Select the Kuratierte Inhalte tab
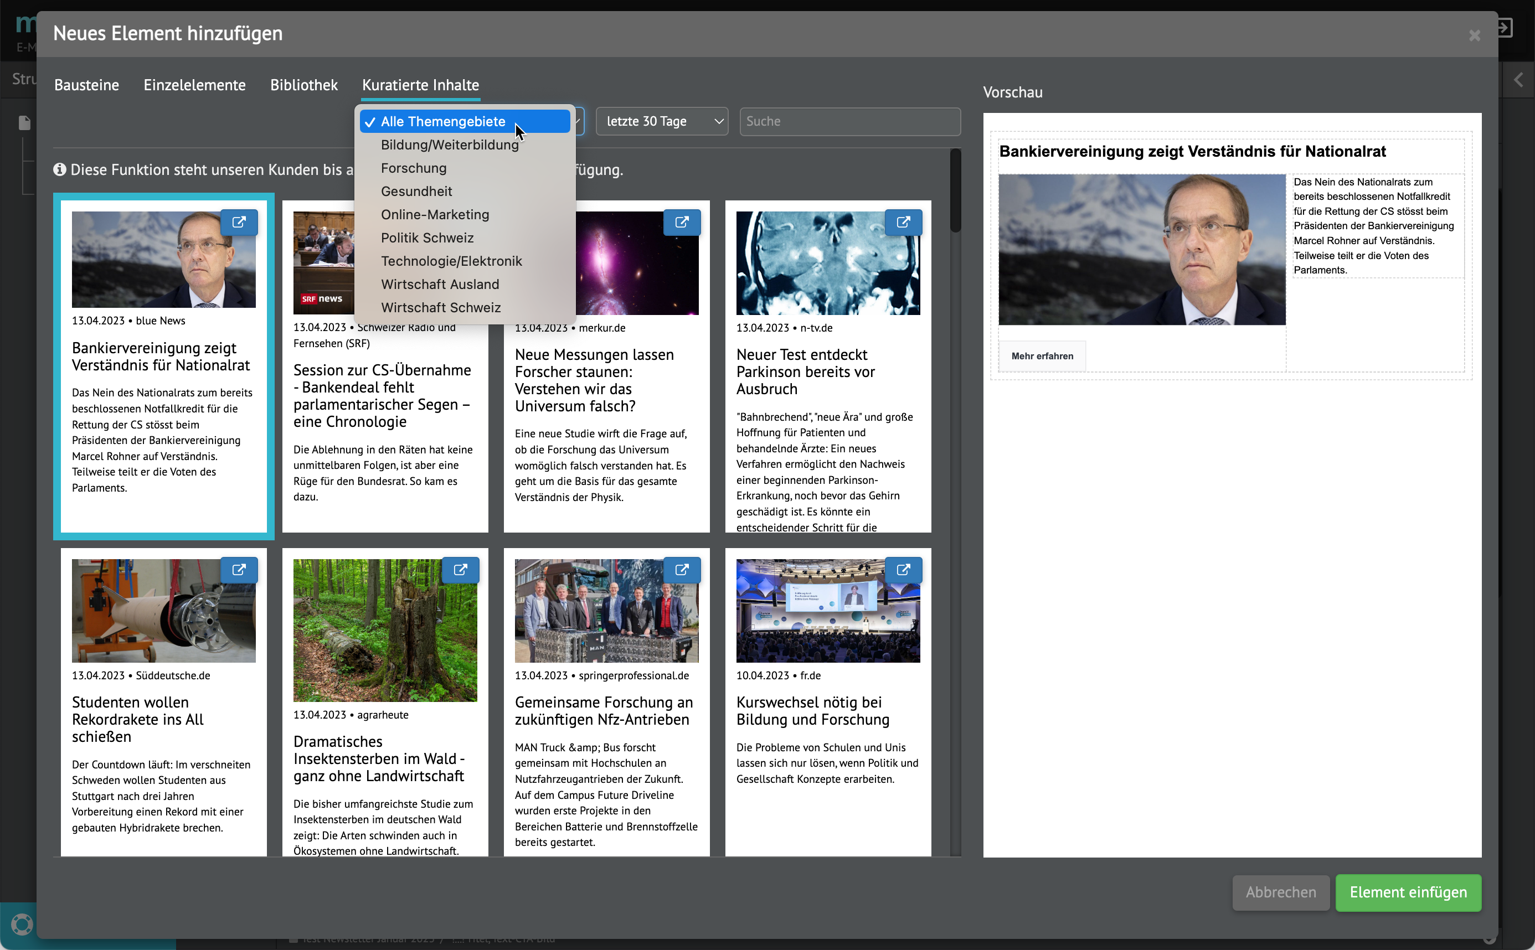 (x=421, y=85)
